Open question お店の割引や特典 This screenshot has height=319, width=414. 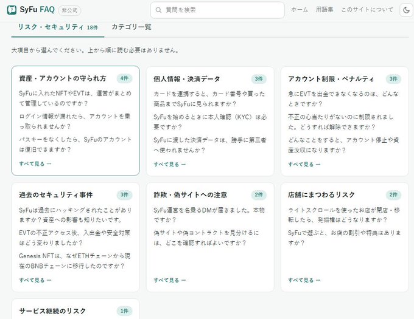point(345,238)
